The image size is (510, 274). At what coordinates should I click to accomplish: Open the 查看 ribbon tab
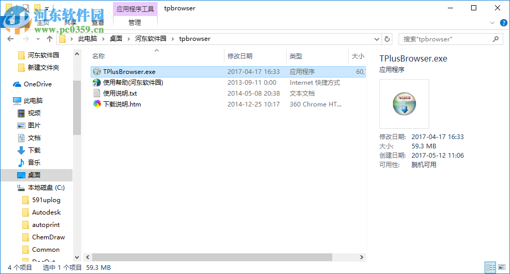tap(97, 22)
